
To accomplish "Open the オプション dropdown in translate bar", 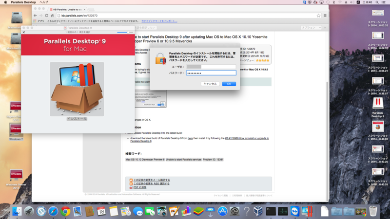I will pyautogui.click(x=311, y=28).
